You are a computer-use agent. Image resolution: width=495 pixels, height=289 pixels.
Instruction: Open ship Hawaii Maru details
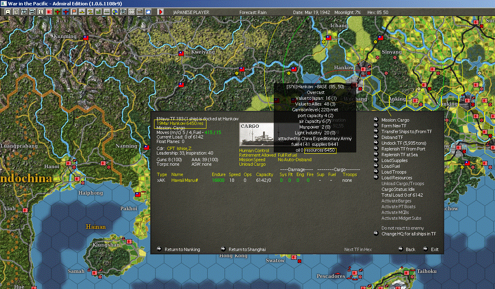pyautogui.click(x=185, y=180)
